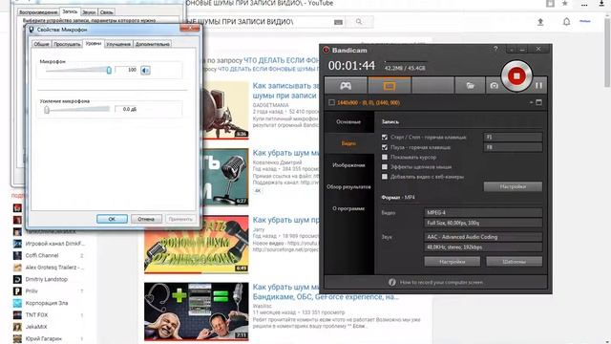Click Настройки button under format section
611x344 pixels.
pos(452,262)
